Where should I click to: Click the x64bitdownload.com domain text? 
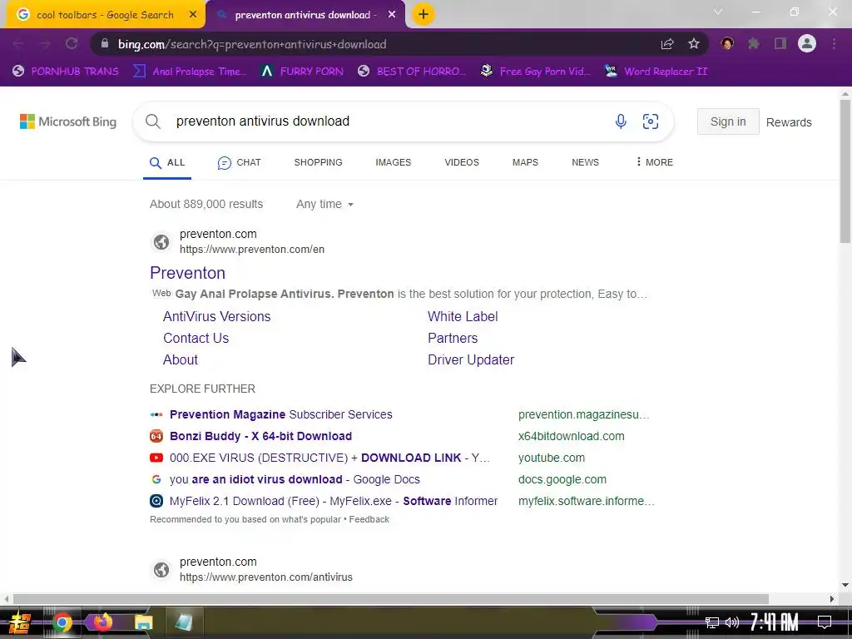coord(571,436)
